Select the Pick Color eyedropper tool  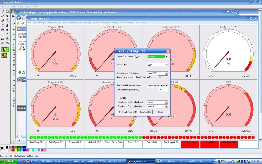tap(3, 20)
